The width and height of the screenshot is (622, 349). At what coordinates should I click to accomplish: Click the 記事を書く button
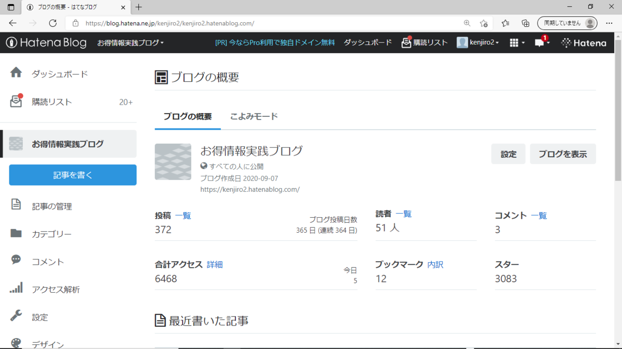73,175
